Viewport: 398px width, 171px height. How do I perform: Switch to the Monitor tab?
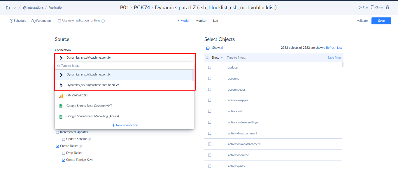(201, 21)
